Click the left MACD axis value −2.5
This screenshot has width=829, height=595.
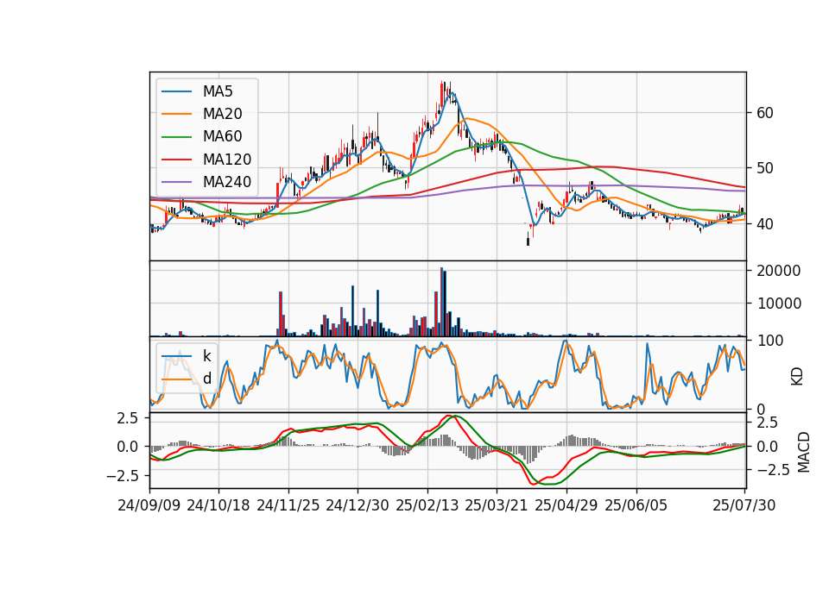click(122, 476)
